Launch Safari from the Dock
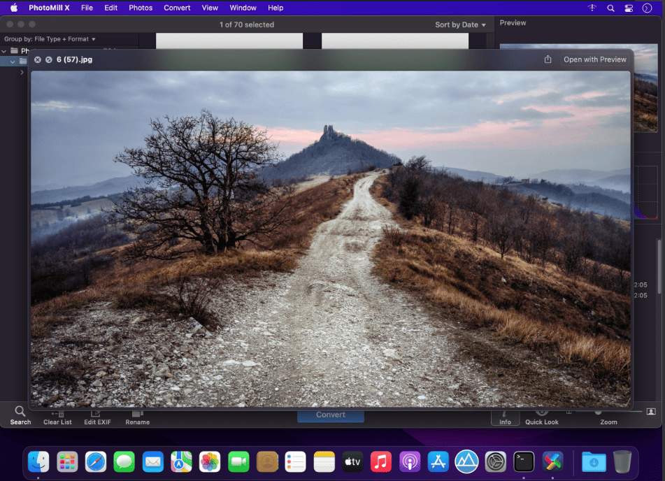The height and width of the screenshot is (481, 665). 96,461
